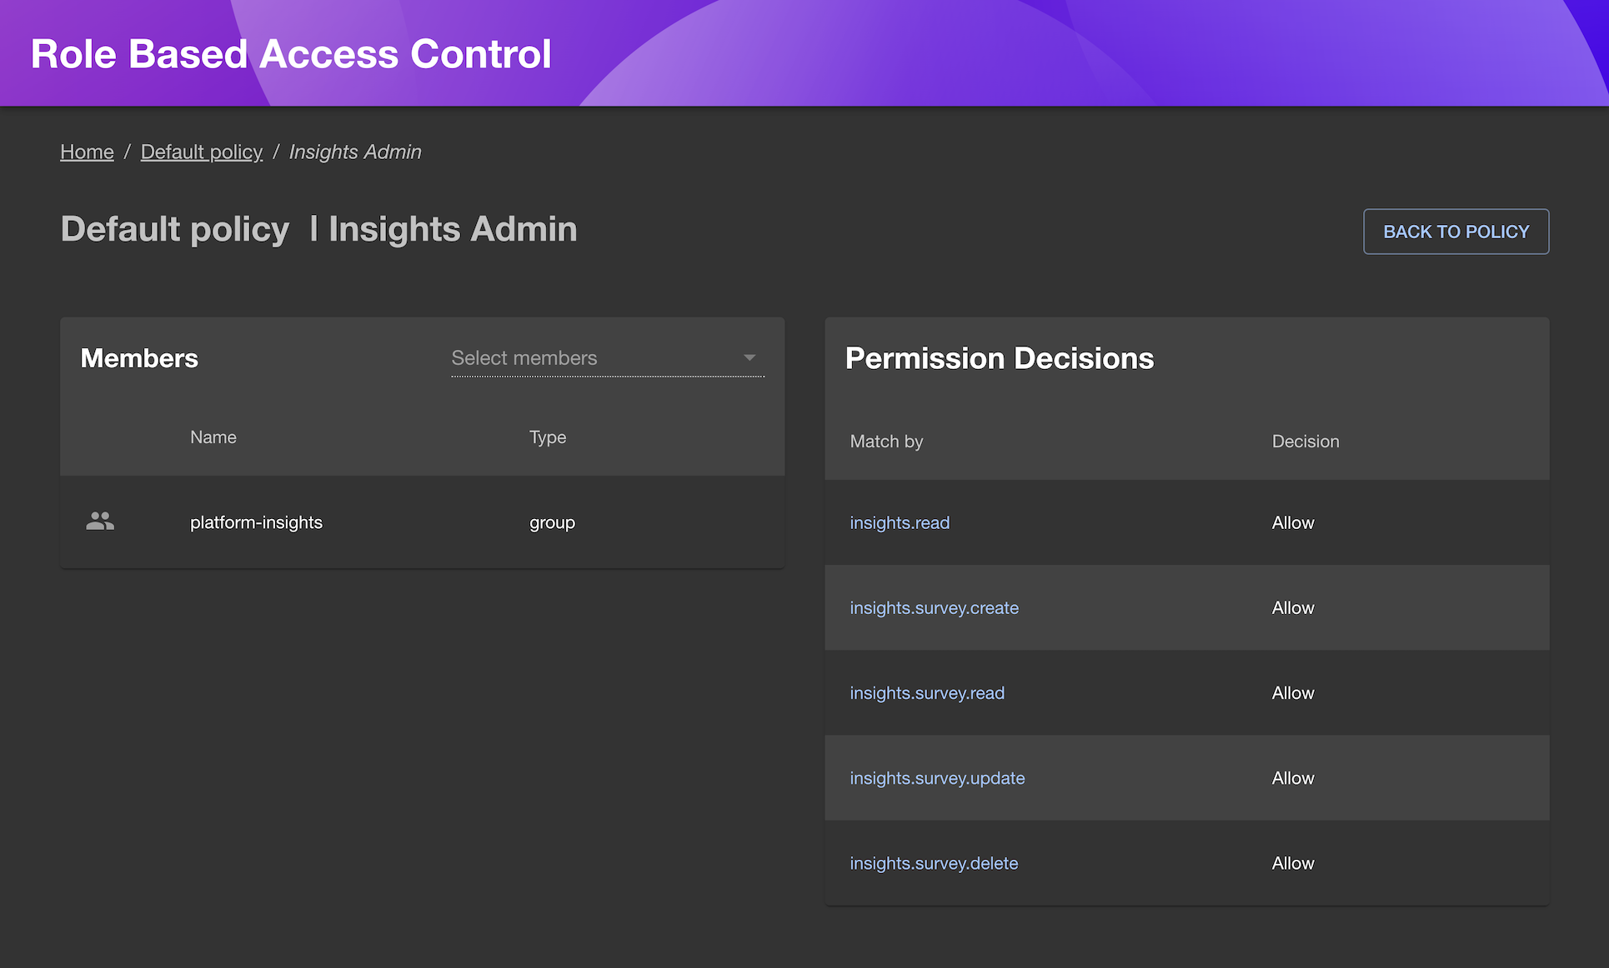The image size is (1609, 968).
Task: Click the Role Based Access Control title
Action: coord(291,54)
